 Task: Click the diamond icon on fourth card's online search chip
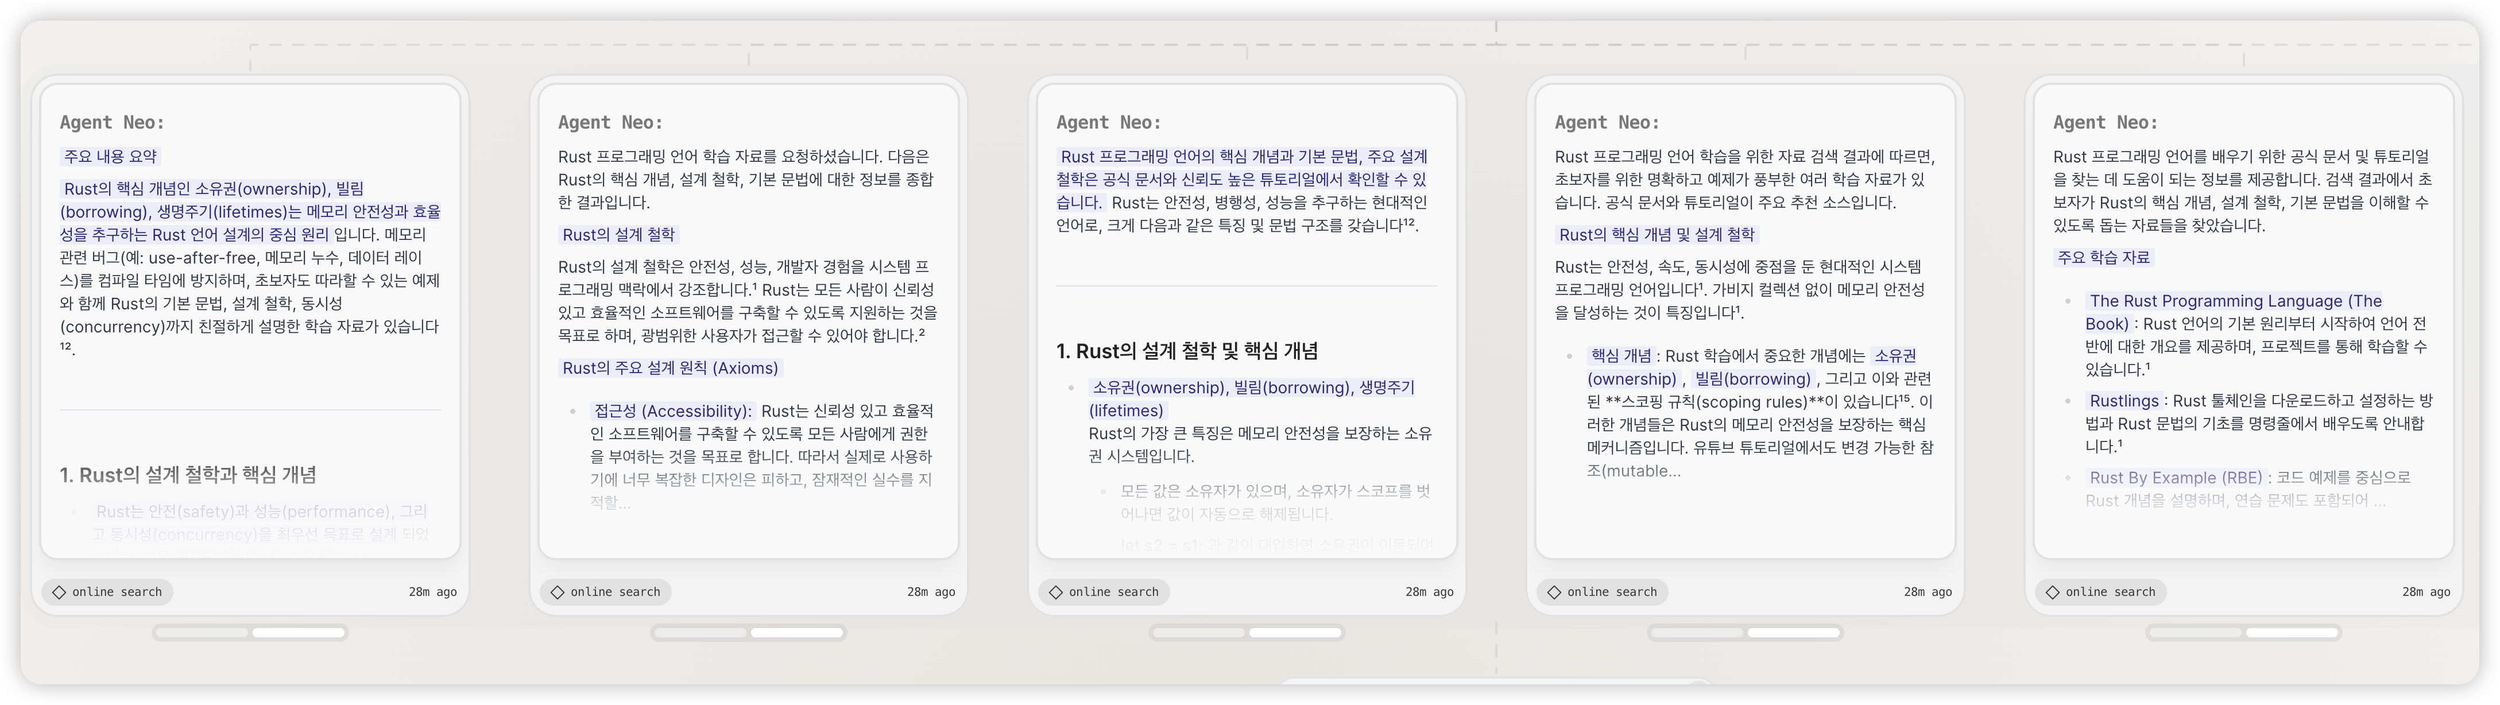(x=1554, y=592)
